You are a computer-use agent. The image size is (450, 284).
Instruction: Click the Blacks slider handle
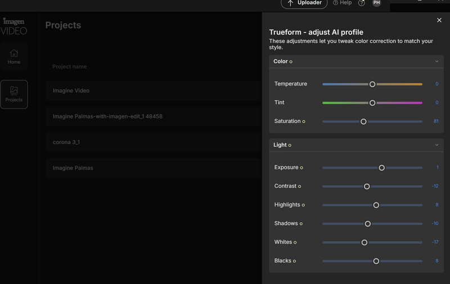point(376,261)
